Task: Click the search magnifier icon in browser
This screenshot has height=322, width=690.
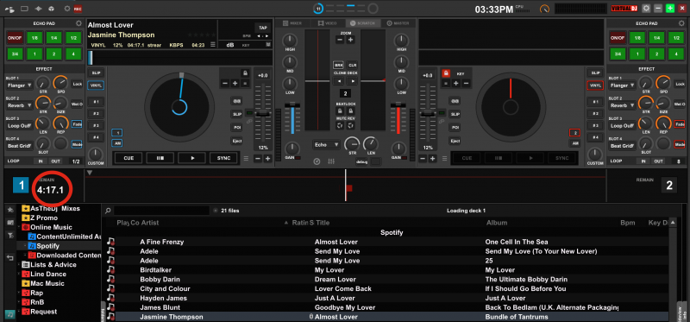Action: coord(109,211)
